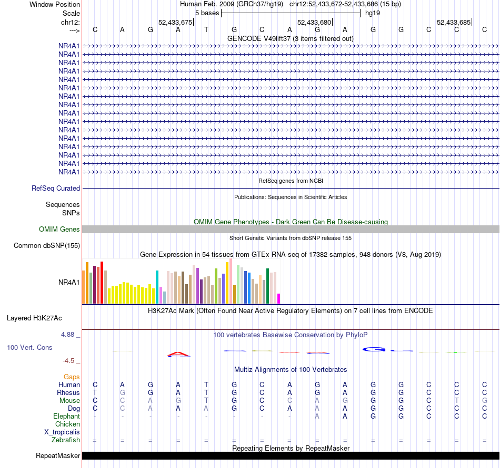Screen dimensions: 500x468
Task: Click the last bright magenta GTEx bar
Action: click(279, 298)
